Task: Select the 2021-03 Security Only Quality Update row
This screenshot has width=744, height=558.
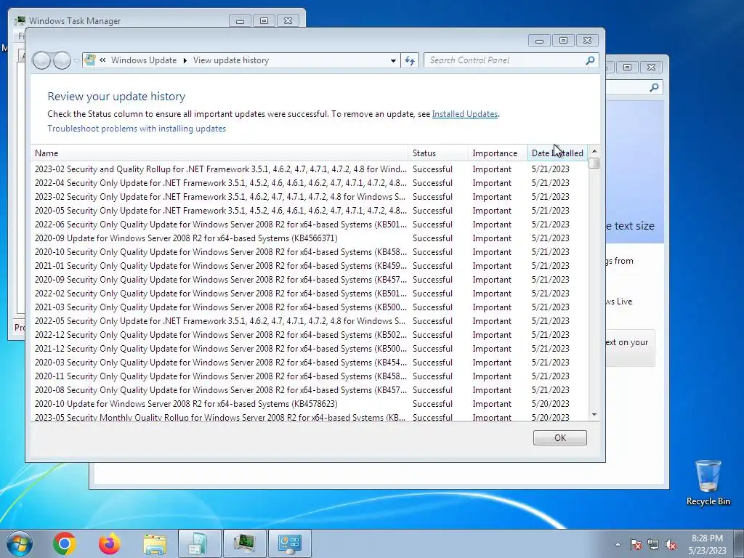Action: coord(310,307)
